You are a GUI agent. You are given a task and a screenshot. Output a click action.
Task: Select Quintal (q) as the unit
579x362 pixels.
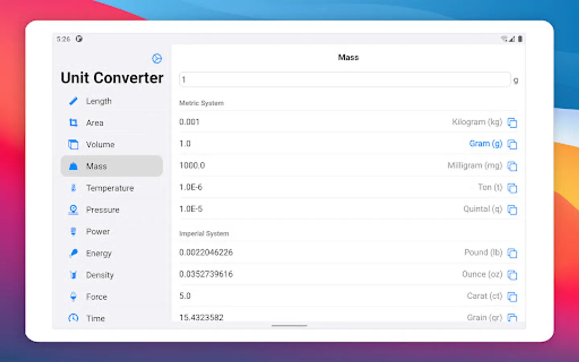click(x=483, y=209)
